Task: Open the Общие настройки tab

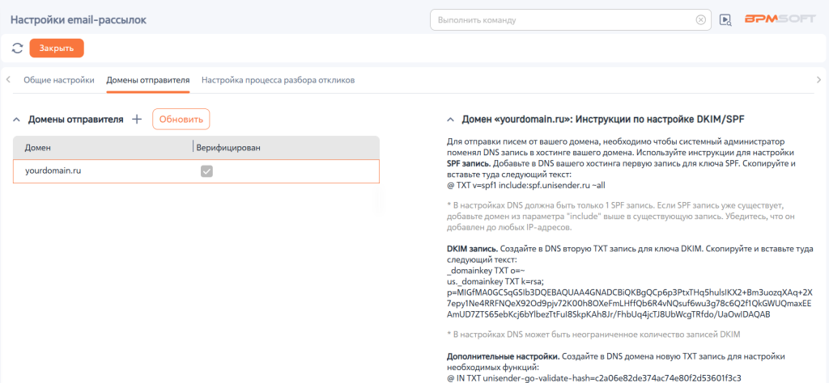Action: [x=59, y=80]
